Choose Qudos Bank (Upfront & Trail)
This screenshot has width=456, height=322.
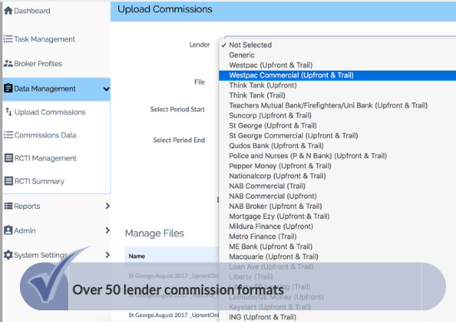pos(276,146)
